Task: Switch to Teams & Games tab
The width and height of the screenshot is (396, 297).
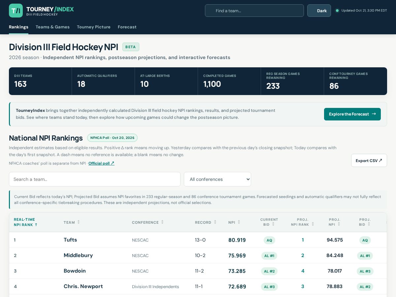Action: (x=52, y=27)
